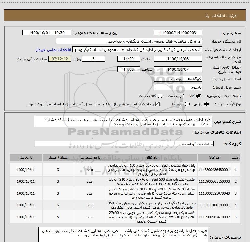Click the نام کالا column header

(152, 158)
